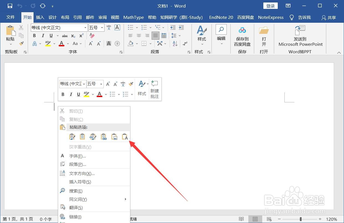Toggle Italic in the ribbon
This screenshot has height=223, width=344.
coord(43,36)
